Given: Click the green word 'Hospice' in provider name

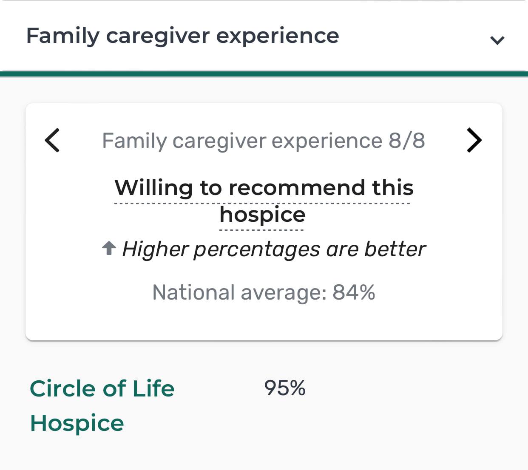Looking at the screenshot, I should (77, 423).
